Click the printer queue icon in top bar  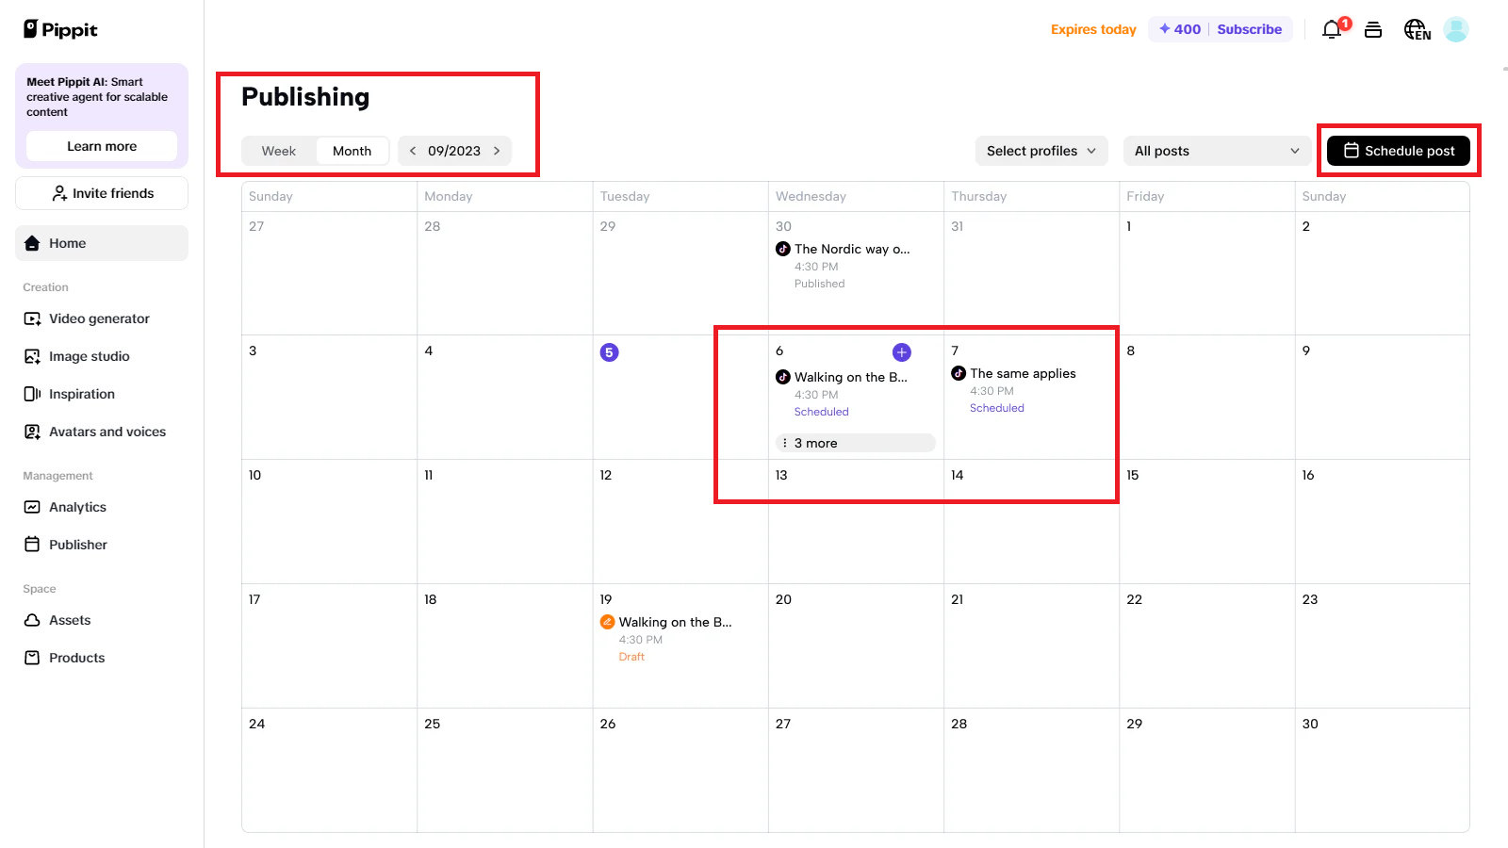[x=1372, y=29]
